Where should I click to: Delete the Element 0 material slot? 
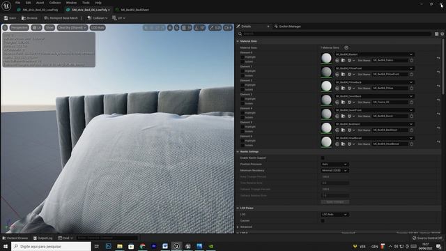click(x=412, y=61)
